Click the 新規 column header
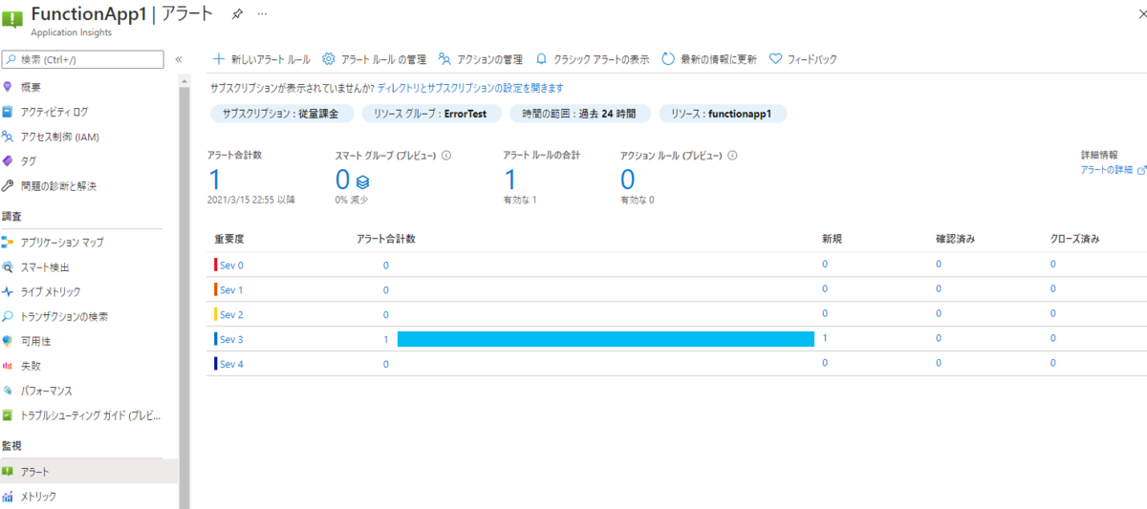Image resolution: width=1147 pixels, height=509 pixels. pos(832,238)
